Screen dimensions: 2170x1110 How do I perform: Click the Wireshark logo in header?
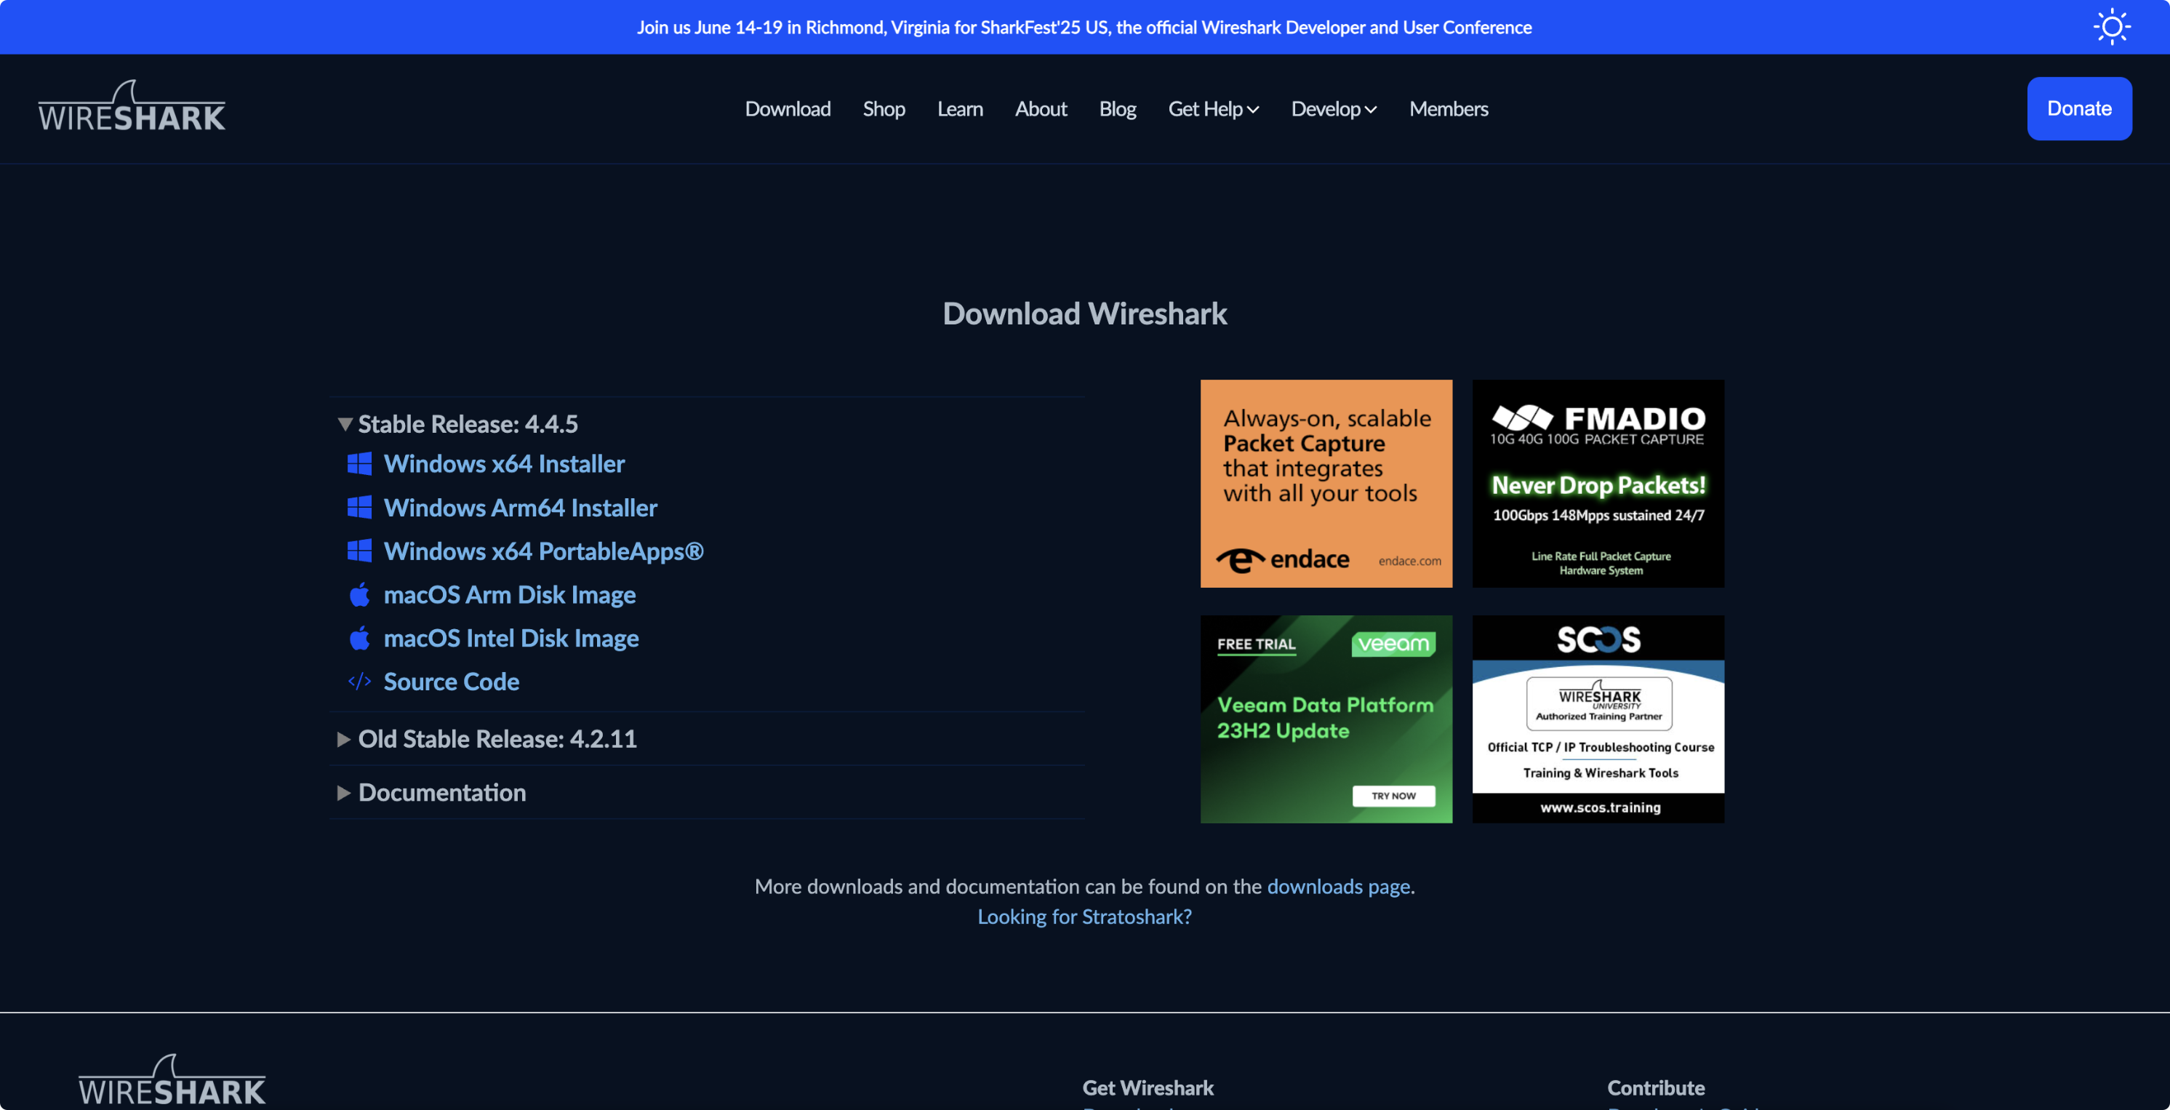pyautogui.click(x=132, y=107)
